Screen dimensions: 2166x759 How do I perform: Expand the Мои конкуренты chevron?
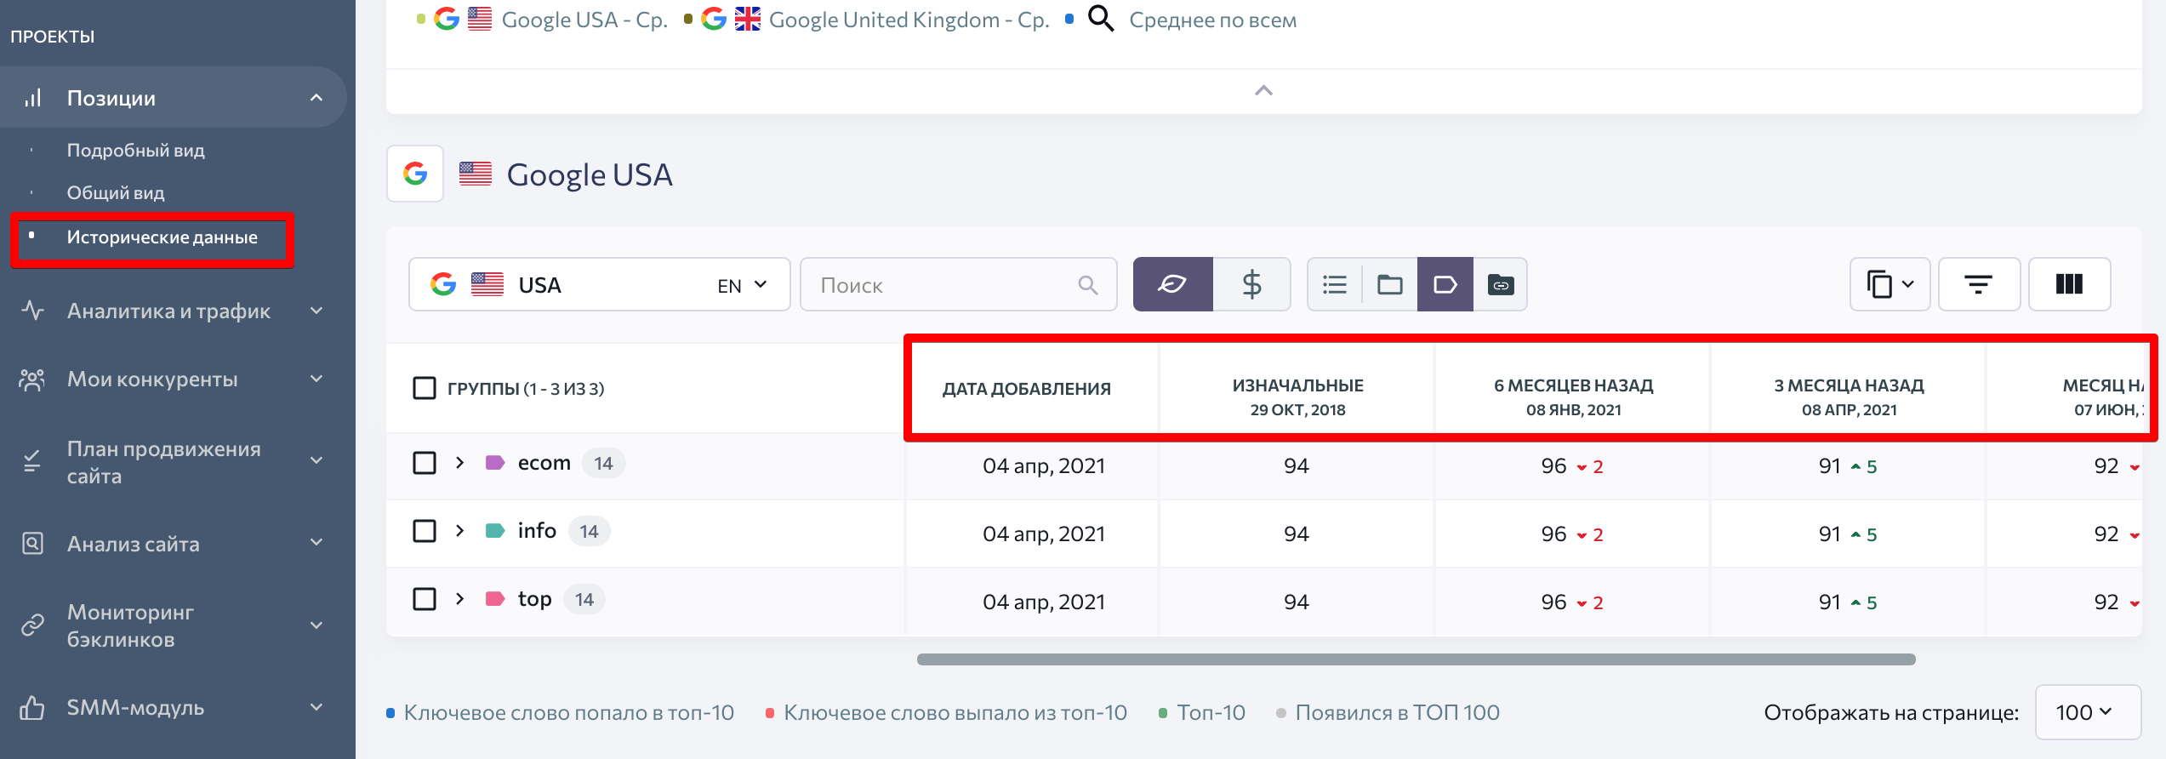click(316, 379)
